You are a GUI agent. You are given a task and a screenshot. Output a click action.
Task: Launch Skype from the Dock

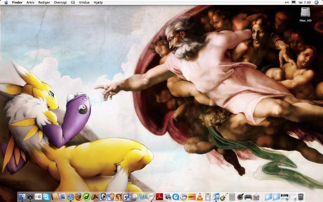pos(47,197)
